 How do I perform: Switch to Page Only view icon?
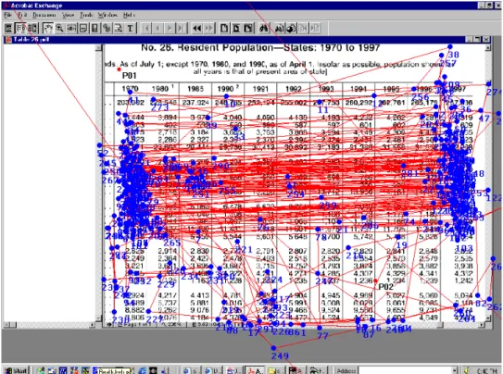click(x=8, y=28)
